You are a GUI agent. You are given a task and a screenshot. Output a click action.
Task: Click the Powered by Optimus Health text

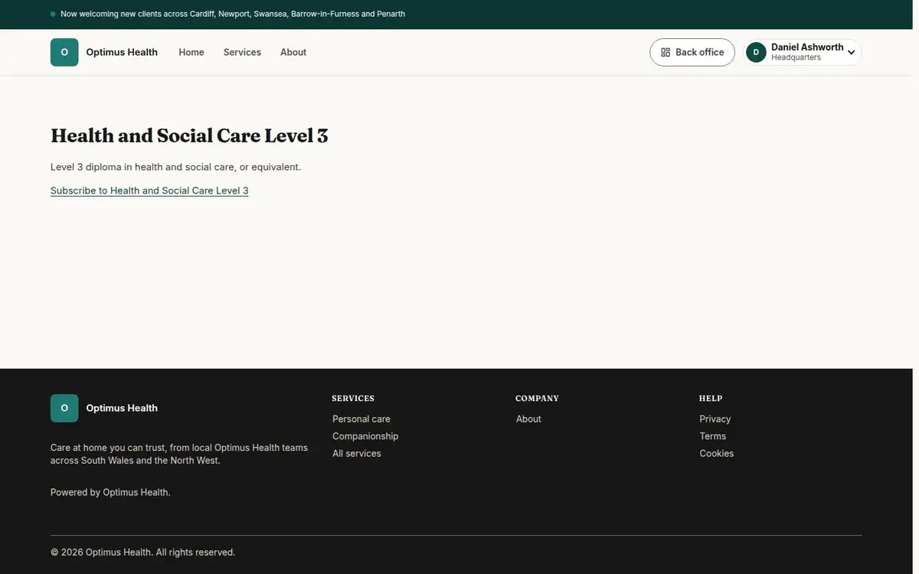click(x=110, y=492)
